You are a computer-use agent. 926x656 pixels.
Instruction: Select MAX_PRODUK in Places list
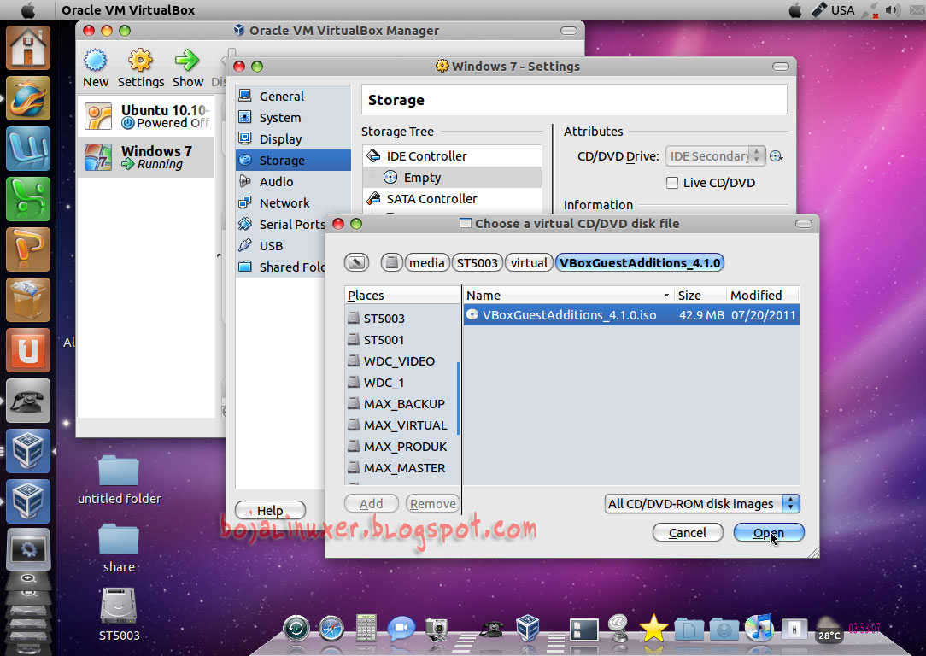pos(401,447)
